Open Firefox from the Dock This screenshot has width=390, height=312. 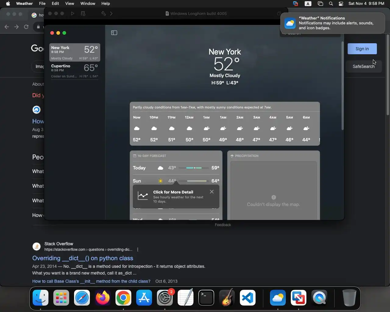(103, 298)
